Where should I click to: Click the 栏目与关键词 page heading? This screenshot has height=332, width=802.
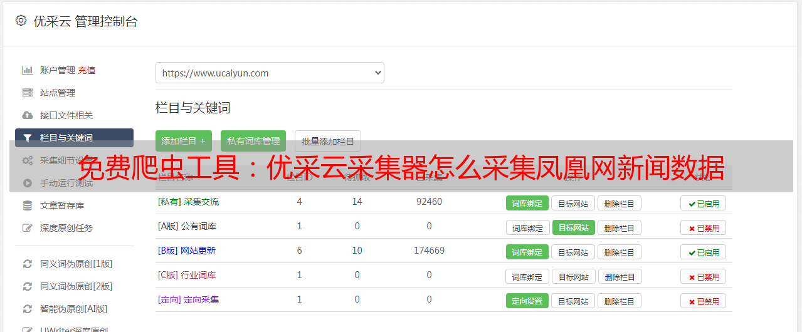tap(193, 108)
